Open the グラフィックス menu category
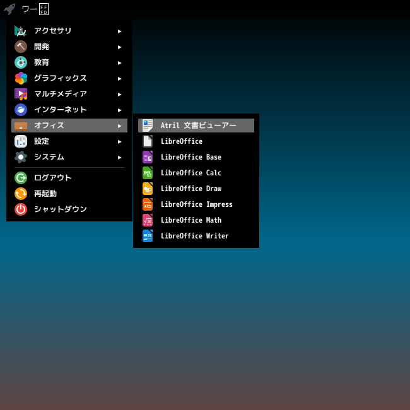 point(69,78)
